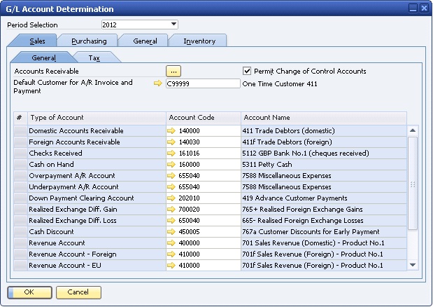
Task: Select row header of Foreign Accounts Receivable
Action: (x=21, y=142)
